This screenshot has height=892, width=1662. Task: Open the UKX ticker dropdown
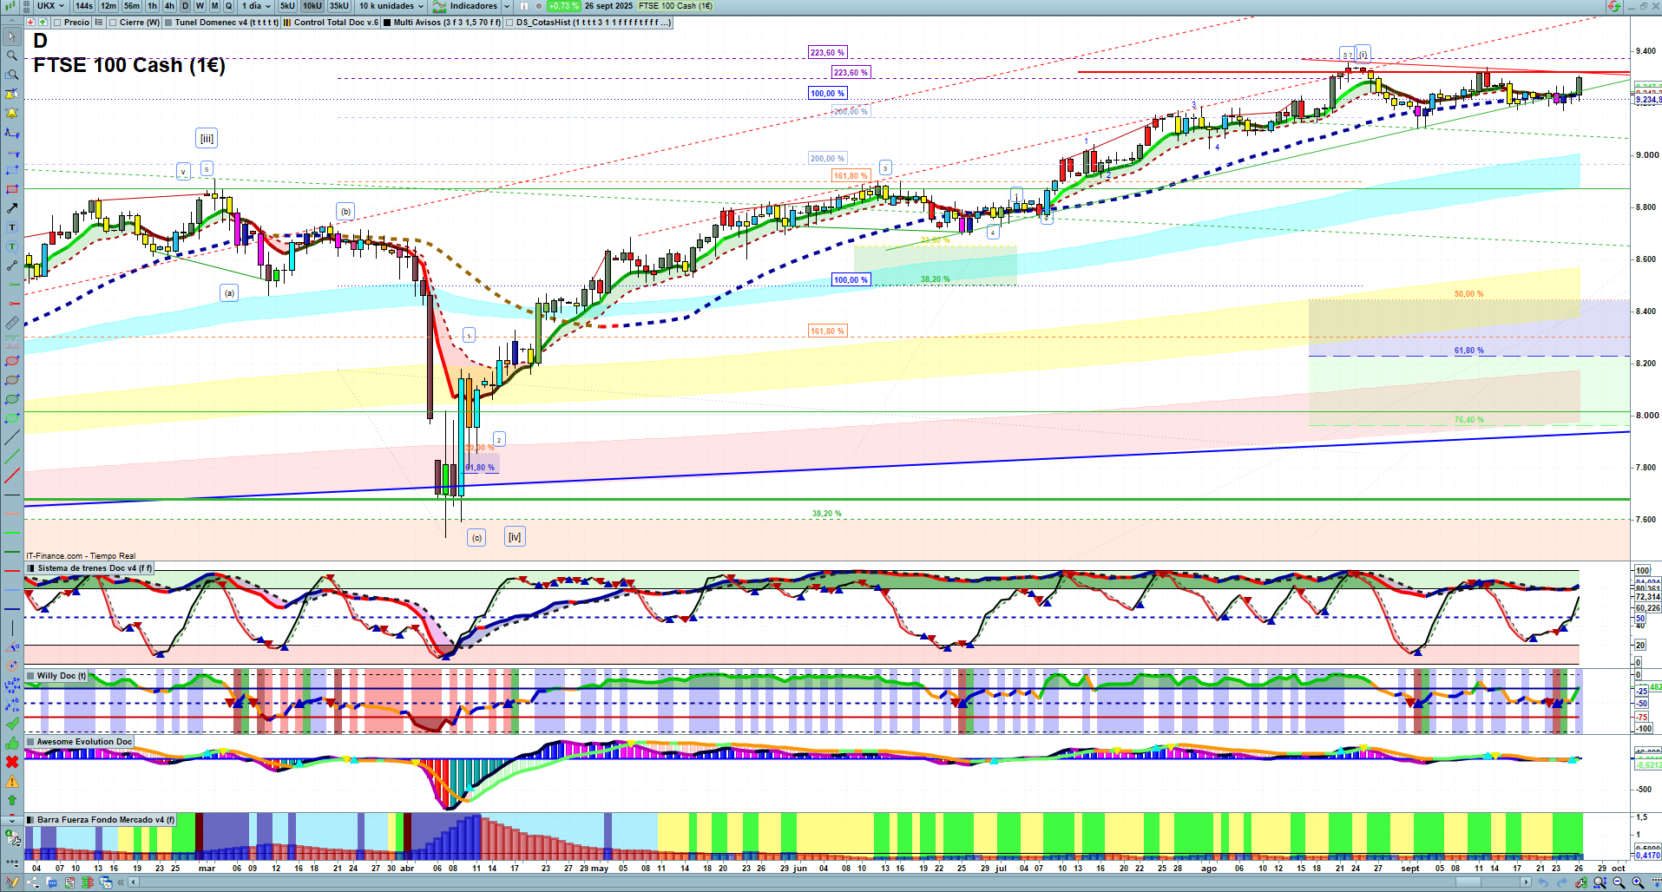pyautogui.click(x=50, y=6)
